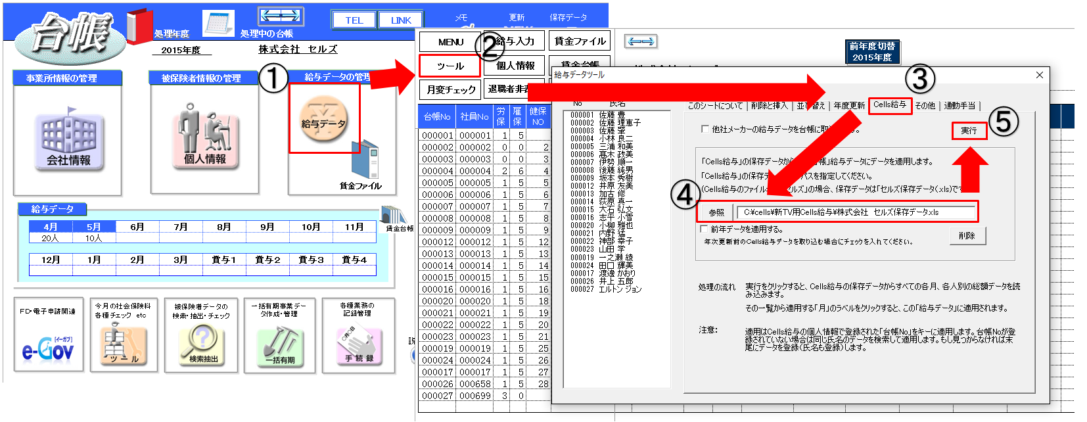
Task: Select the 4月 month cell
Action: pos(51,227)
